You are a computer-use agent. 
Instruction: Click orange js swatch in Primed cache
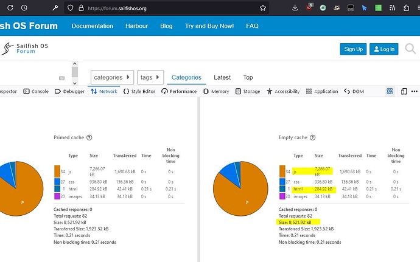[x=57, y=171]
